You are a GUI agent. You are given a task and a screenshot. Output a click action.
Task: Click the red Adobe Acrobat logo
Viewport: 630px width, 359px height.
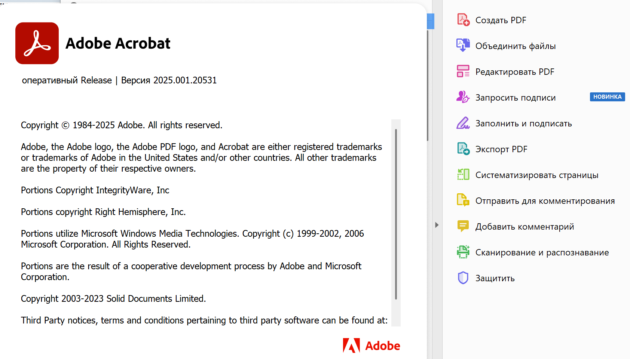pos(37,43)
